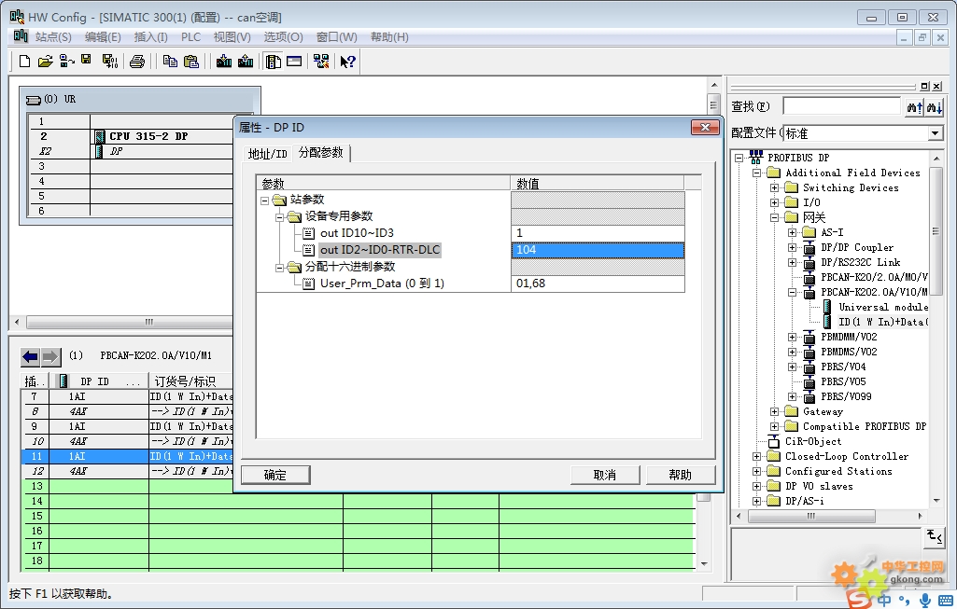Select the CPU 315-2 DP rack row
The height and width of the screenshot is (609, 957).
point(148,136)
